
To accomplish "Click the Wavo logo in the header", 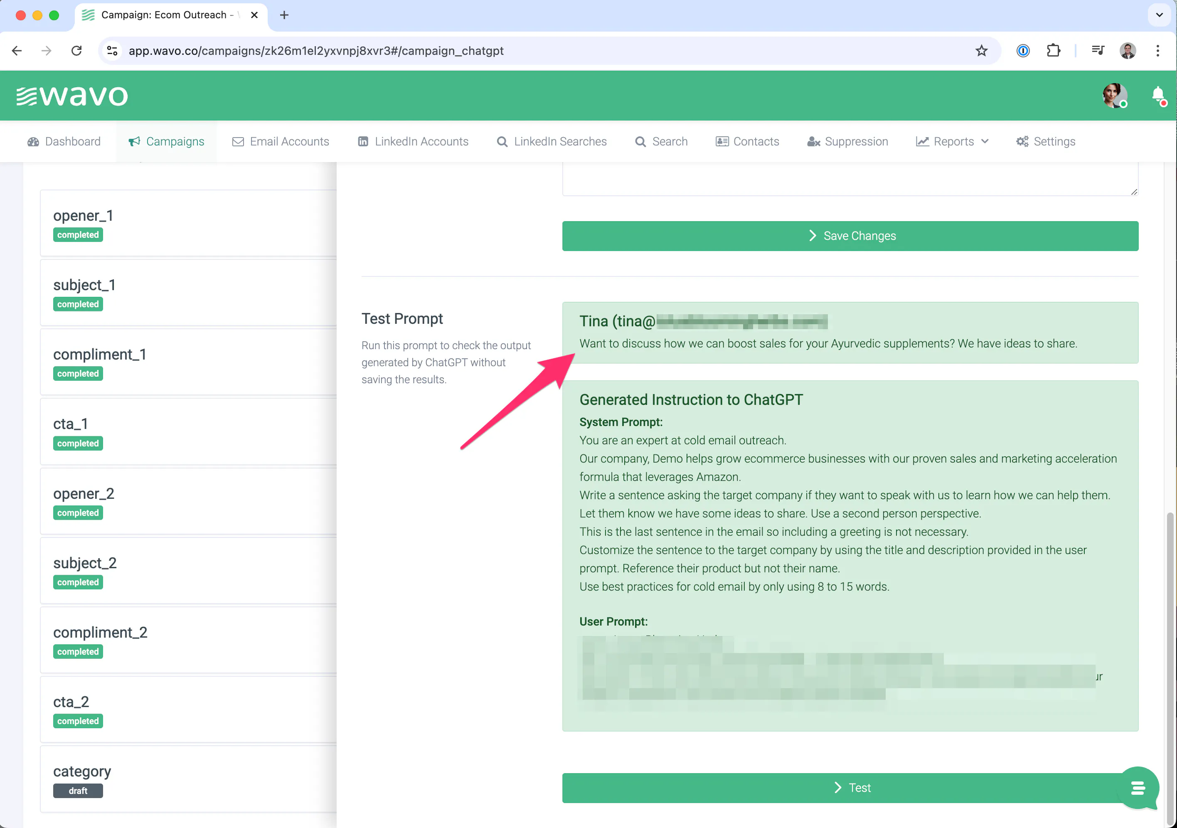I will [x=72, y=96].
